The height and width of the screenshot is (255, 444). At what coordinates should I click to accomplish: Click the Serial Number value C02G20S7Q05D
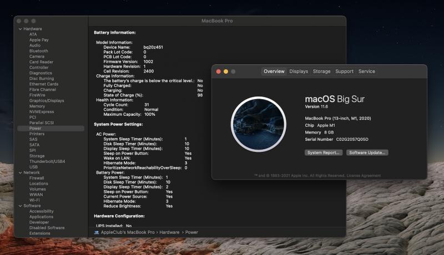pos(352,139)
